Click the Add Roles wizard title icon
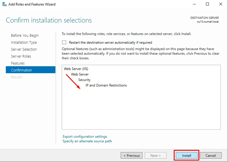 click(x=5, y=4)
